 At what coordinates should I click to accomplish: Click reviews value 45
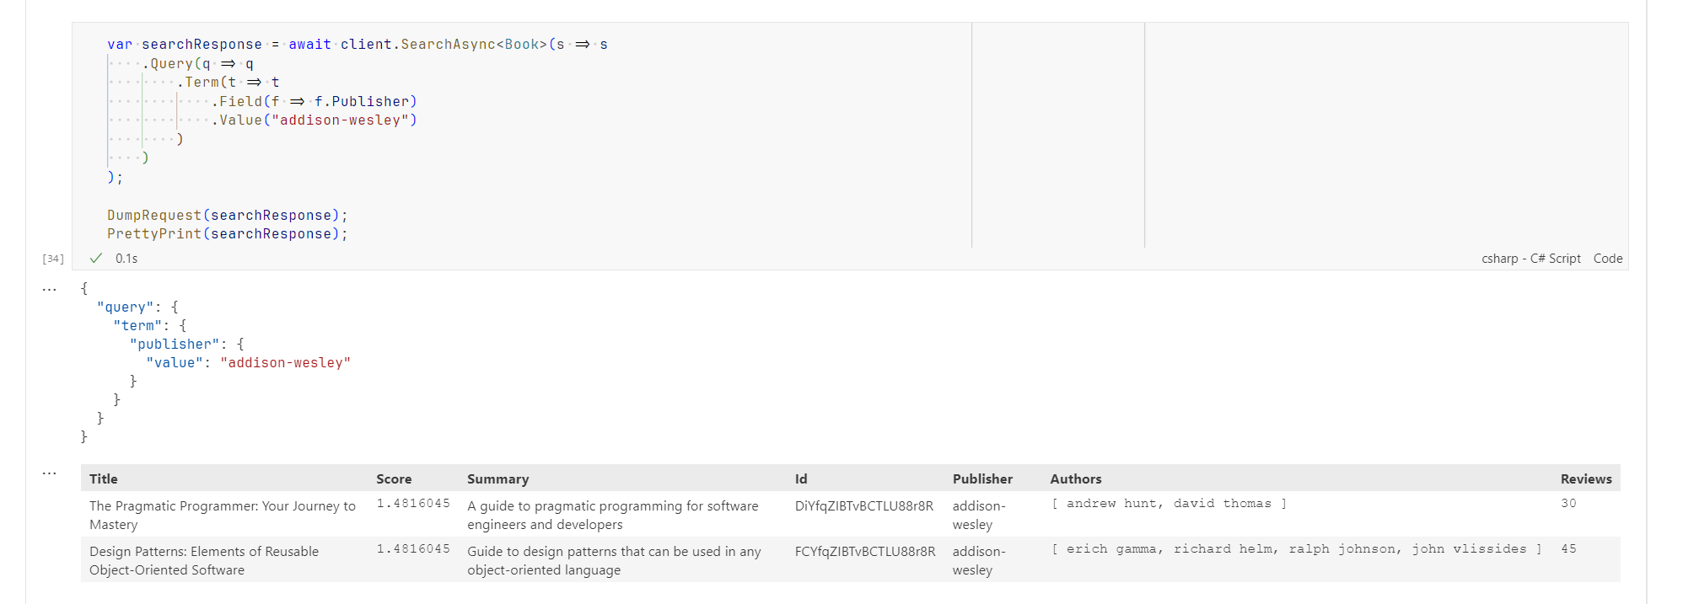[x=1568, y=548]
